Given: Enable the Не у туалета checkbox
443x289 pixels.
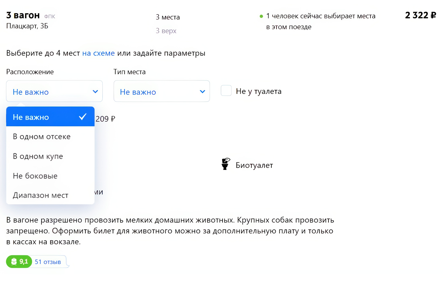Looking at the screenshot, I should [x=226, y=91].
